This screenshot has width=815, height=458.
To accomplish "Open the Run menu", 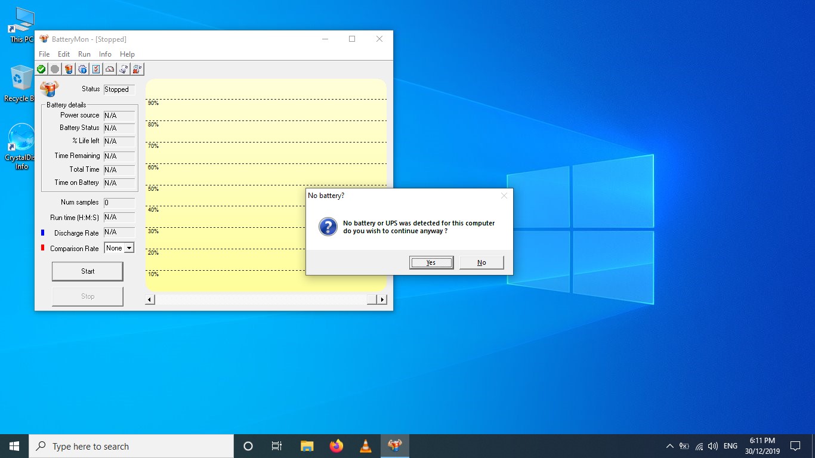I will point(84,54).
